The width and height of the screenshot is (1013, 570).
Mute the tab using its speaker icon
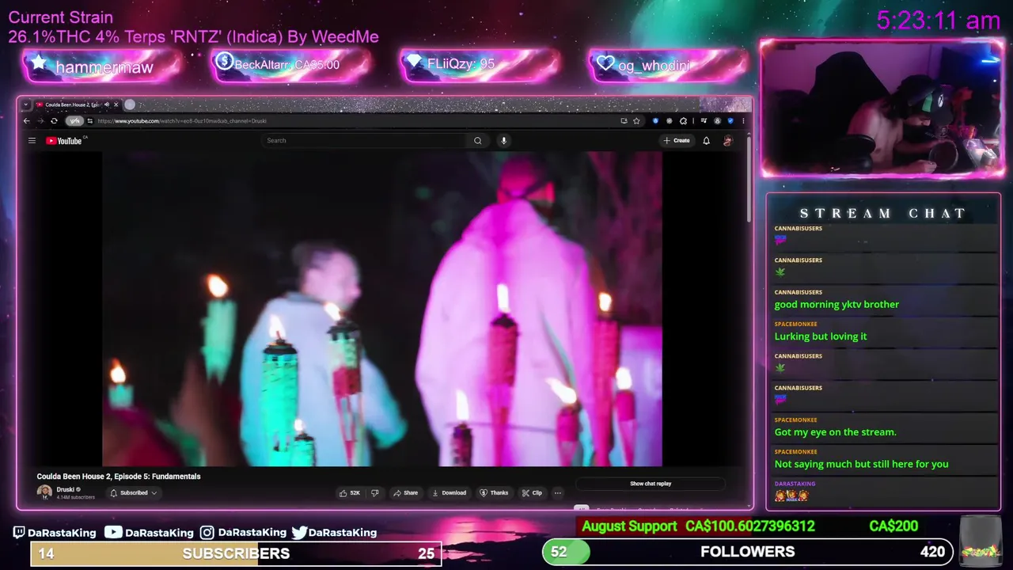tap(107, 104)
